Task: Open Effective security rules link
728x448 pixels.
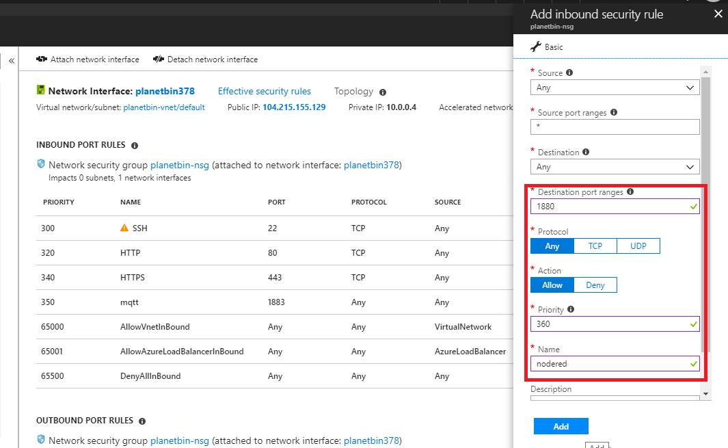Action: click(x=264, y=91)
